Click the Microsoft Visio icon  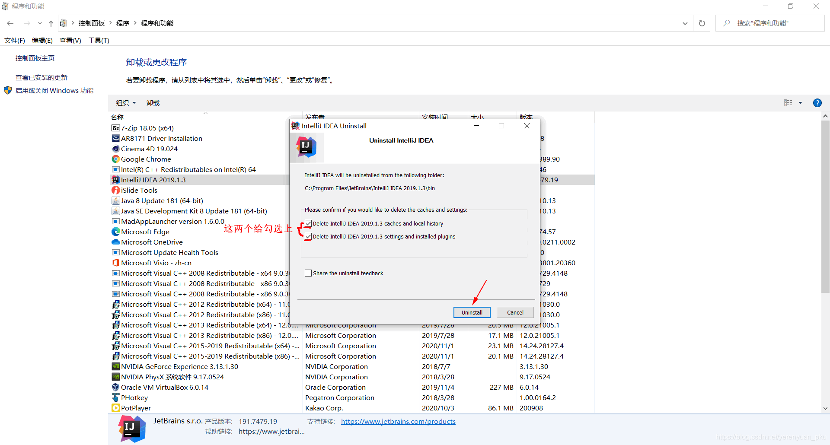coord(116,263)
